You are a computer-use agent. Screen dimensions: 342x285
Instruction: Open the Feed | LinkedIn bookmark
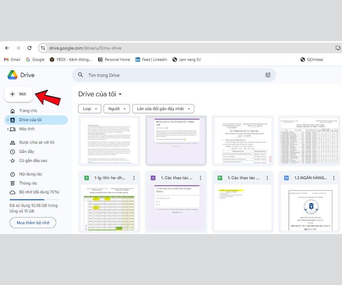pyautogui.click(x=151, y=59)
